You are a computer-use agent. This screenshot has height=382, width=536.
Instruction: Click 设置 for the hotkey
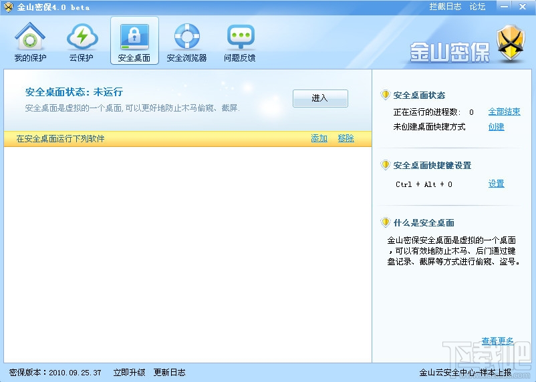(496, 184)
